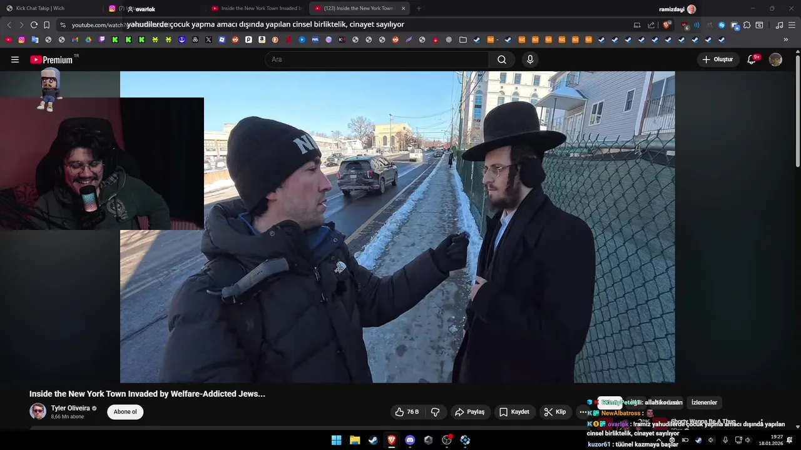Open the Gmail bookmark
Image resolution: width=801 pixels, height=450 pixels.
point(74,39)
